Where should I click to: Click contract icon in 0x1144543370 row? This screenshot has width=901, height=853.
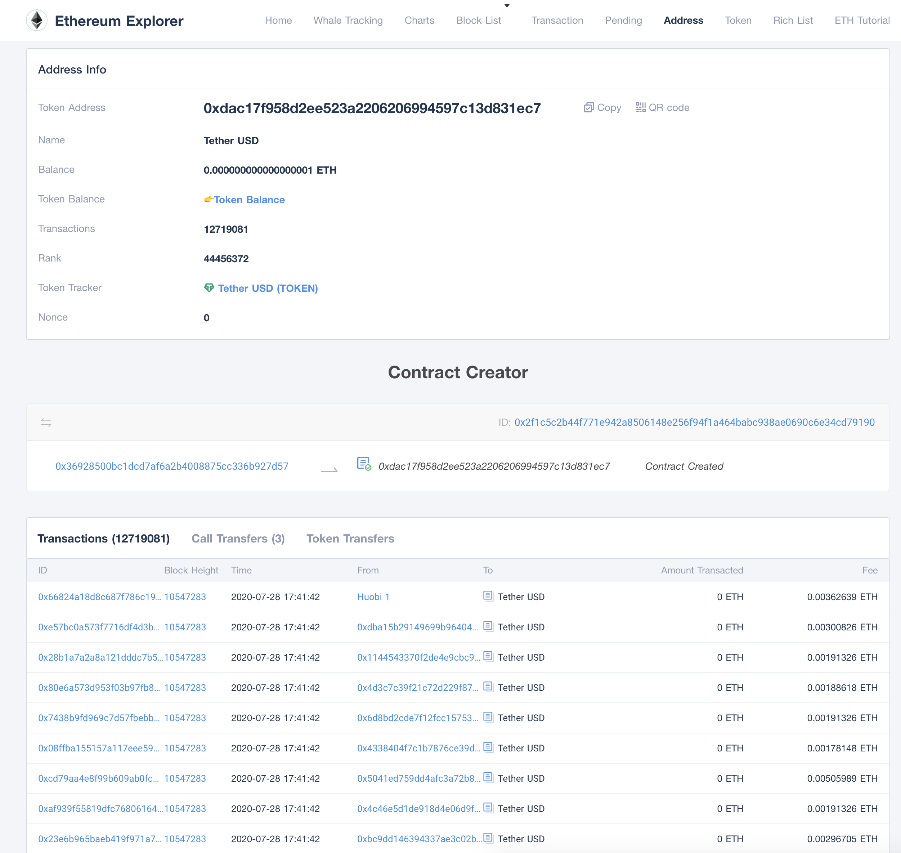pyautogui.click(x=488, y=656)
